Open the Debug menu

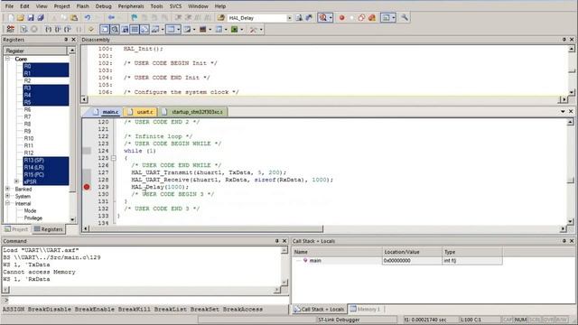tap(103, 6)
